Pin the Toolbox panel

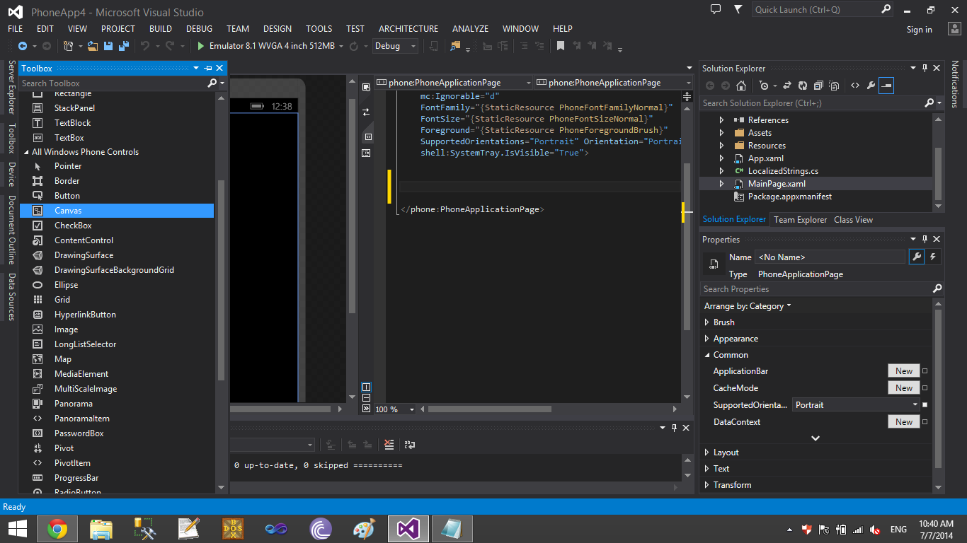[x=209, y=68]
